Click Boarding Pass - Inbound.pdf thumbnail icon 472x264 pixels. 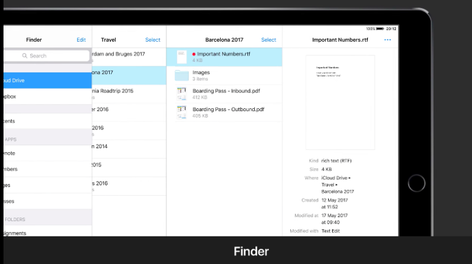coord(182,94)
